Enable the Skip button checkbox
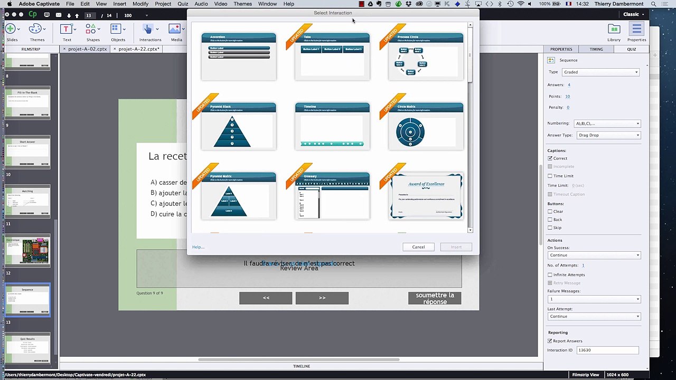 tap(550, 228)
